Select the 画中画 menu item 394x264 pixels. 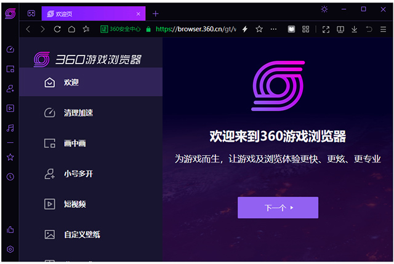point(90,143)
